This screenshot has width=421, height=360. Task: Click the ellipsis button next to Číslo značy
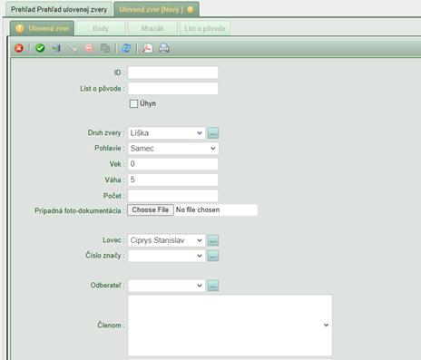[213, 256]
